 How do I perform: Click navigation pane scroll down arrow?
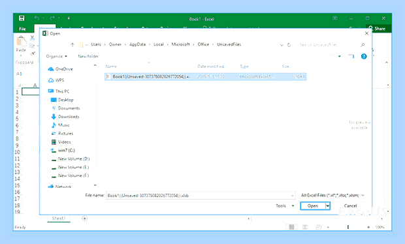[x=95, y=185]
